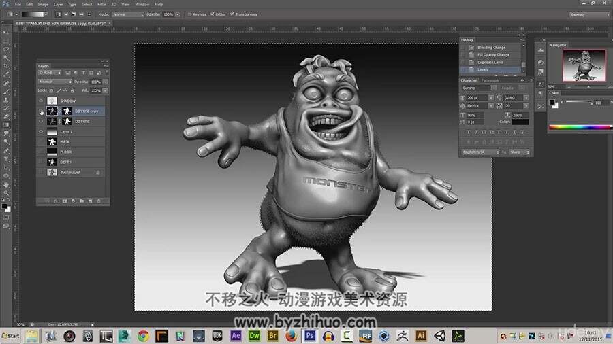
Task: Select the Move tool in the toolbox
Action: pyautogui.click(x=6, y=33)
